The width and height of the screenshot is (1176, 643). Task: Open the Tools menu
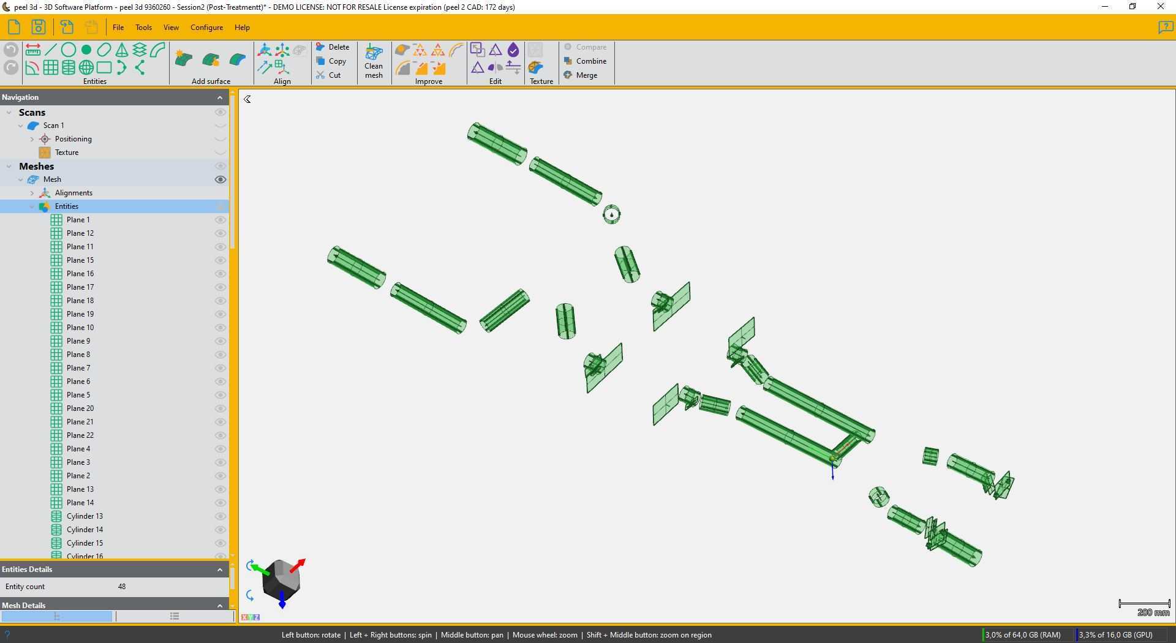pyautogui.click(x=143, y=28)
